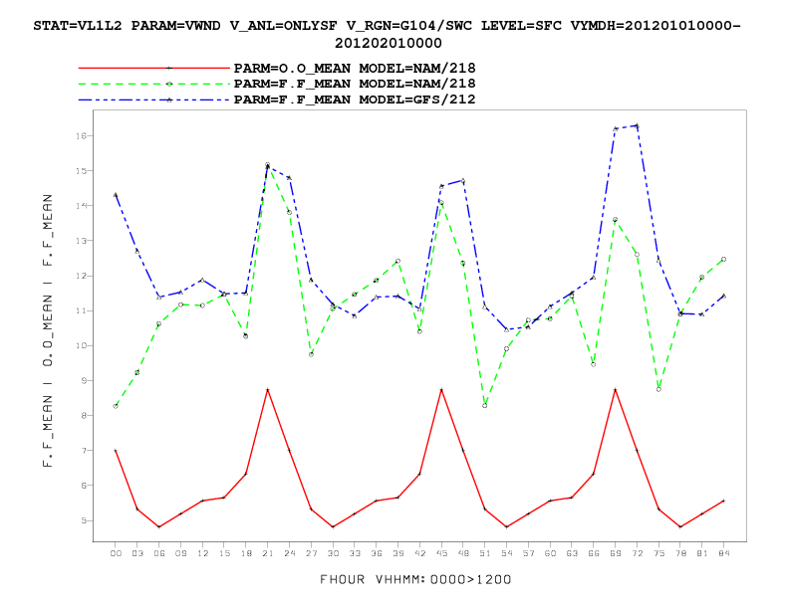Click x-axis forecast hour label 60
Image resolution: width=789 pixels, height=609 pixels.
click(550, 553)
